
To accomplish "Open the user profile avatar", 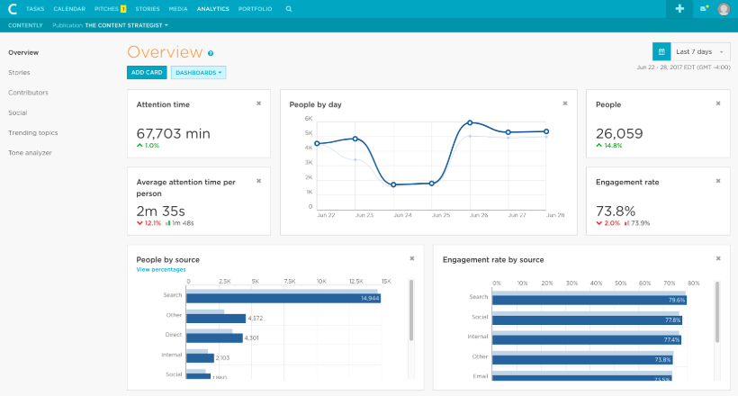I will point(724,9).
